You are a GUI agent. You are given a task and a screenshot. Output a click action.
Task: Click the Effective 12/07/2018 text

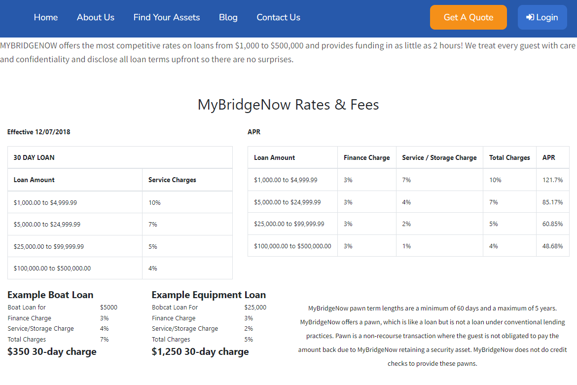[x=38, y=132]
